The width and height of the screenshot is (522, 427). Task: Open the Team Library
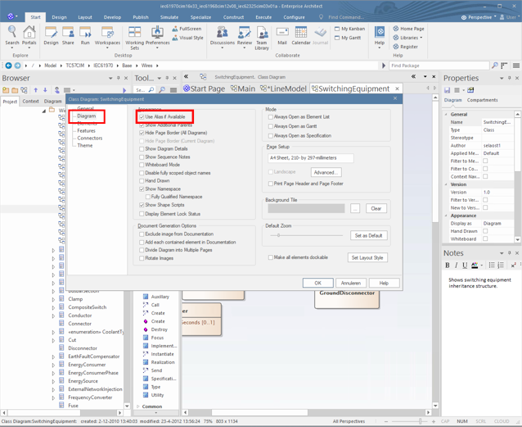coord(262,38)
